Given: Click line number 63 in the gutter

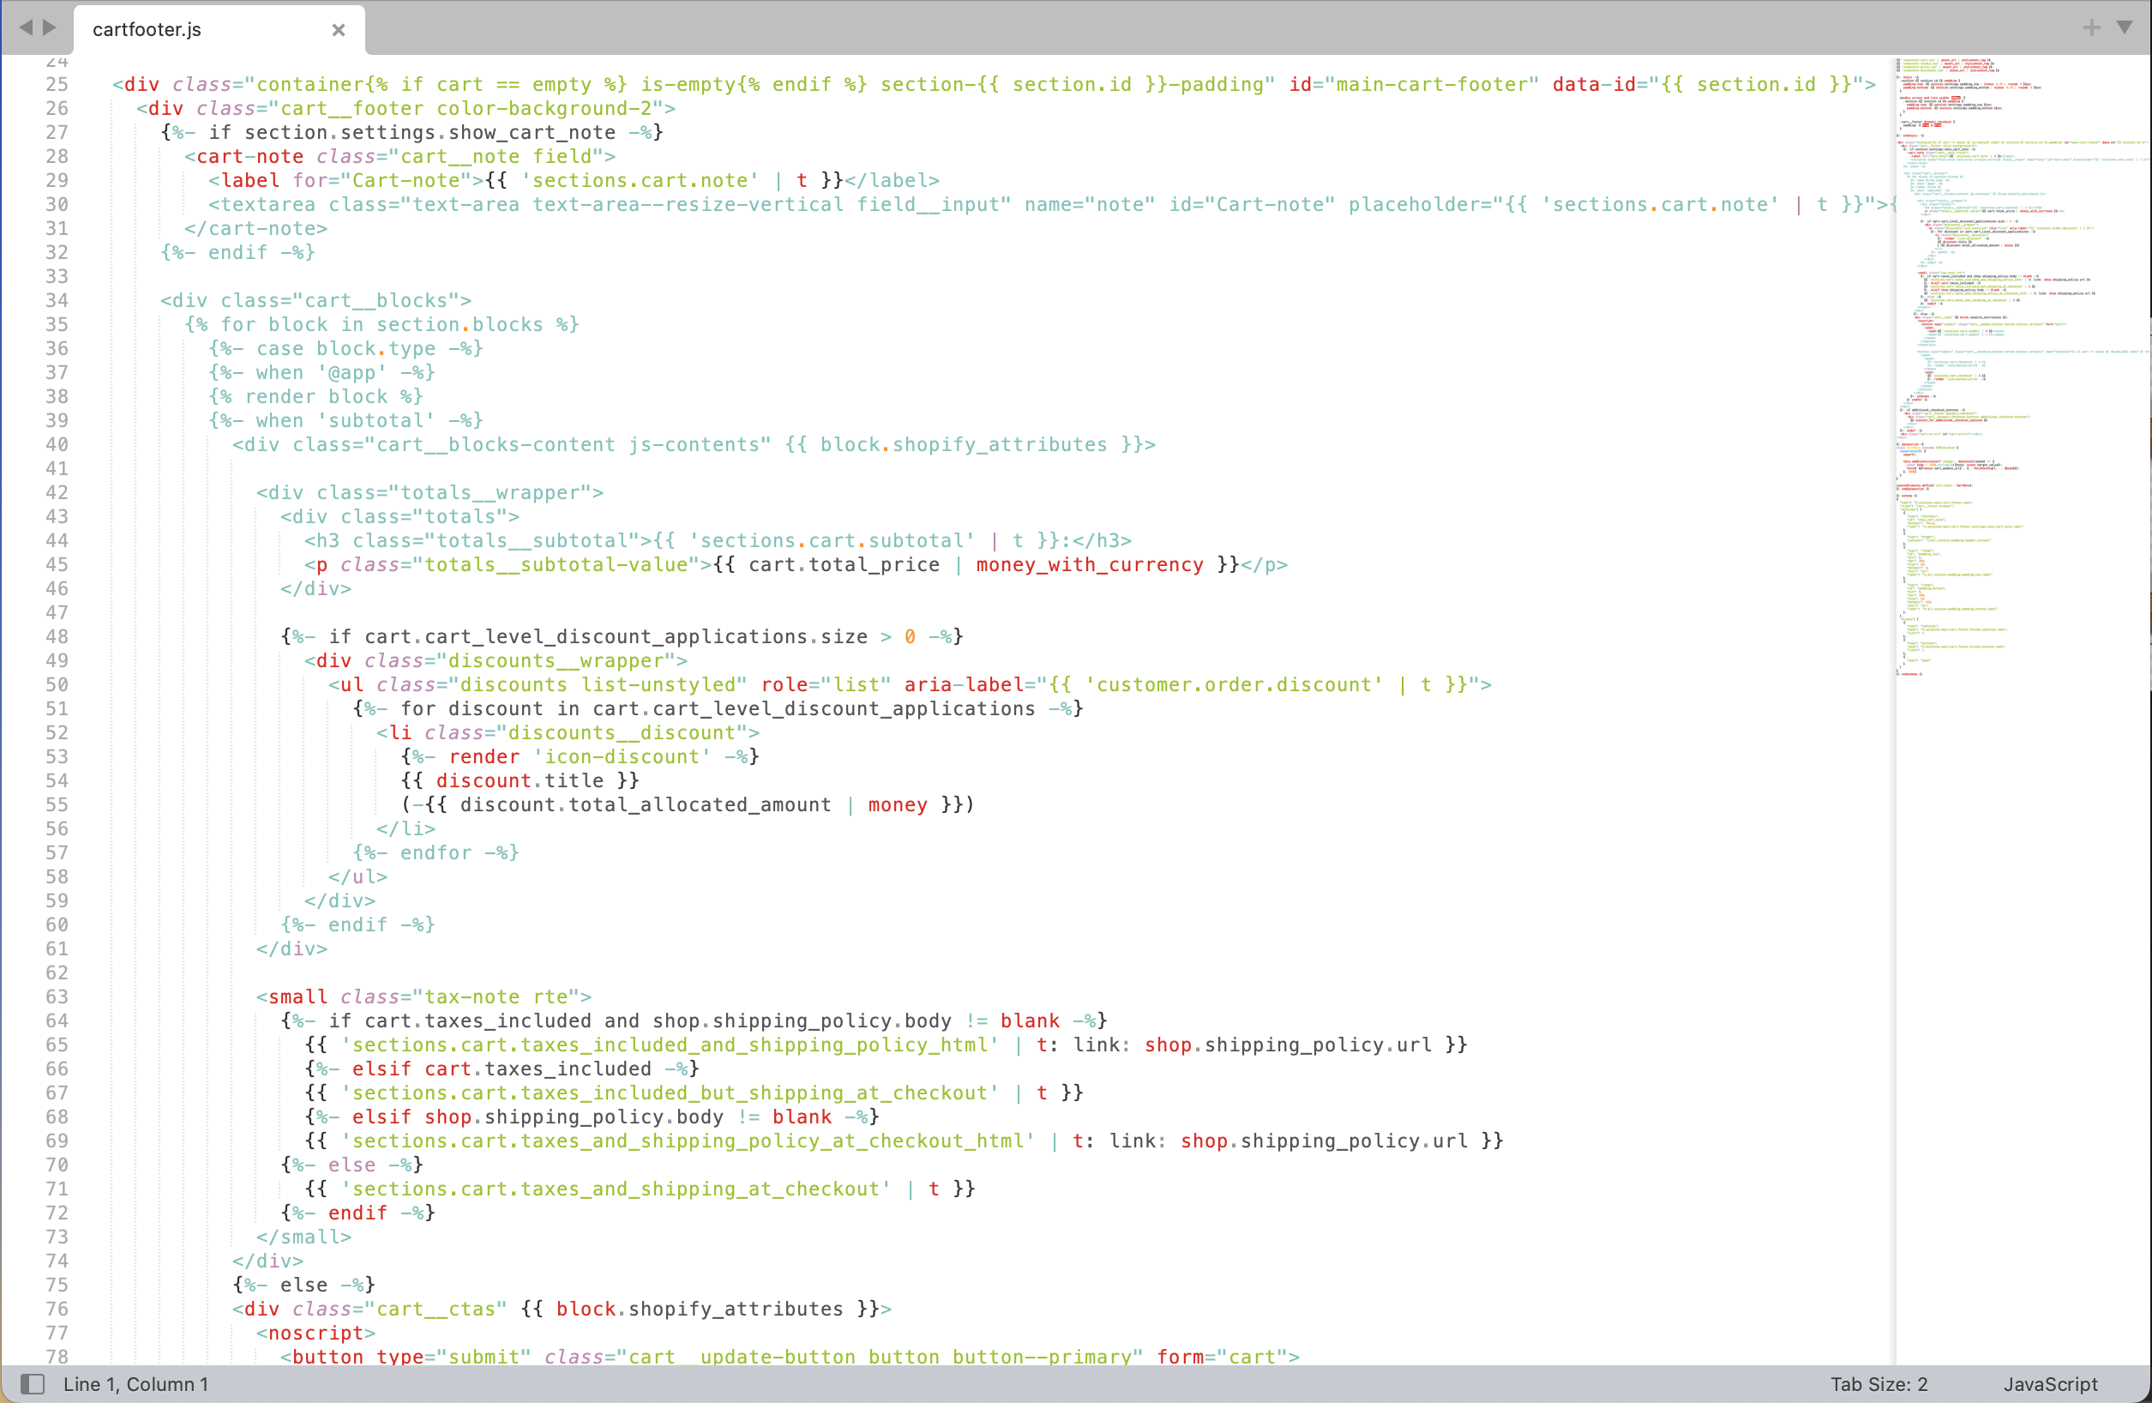Looking at the screenshot, I should [57, 997].
